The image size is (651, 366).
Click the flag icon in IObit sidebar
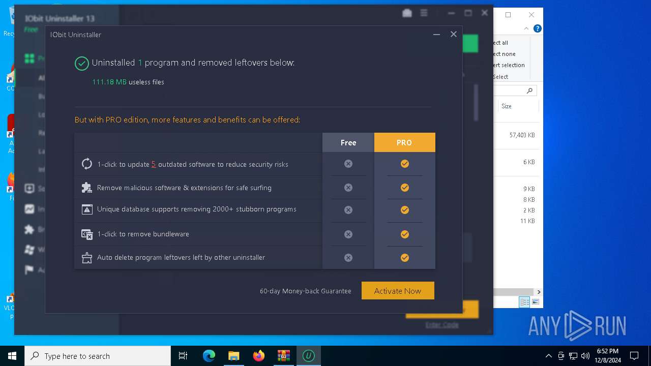tap(29, 270)
